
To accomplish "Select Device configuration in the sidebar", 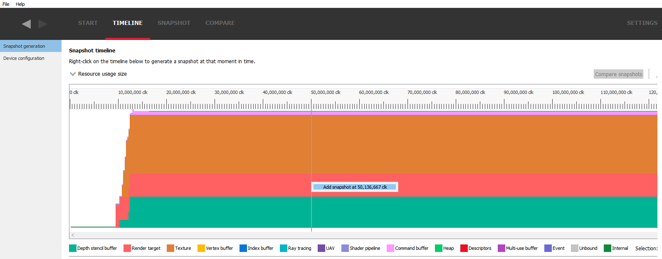I will pyautogui.click(x=24, y=58).
